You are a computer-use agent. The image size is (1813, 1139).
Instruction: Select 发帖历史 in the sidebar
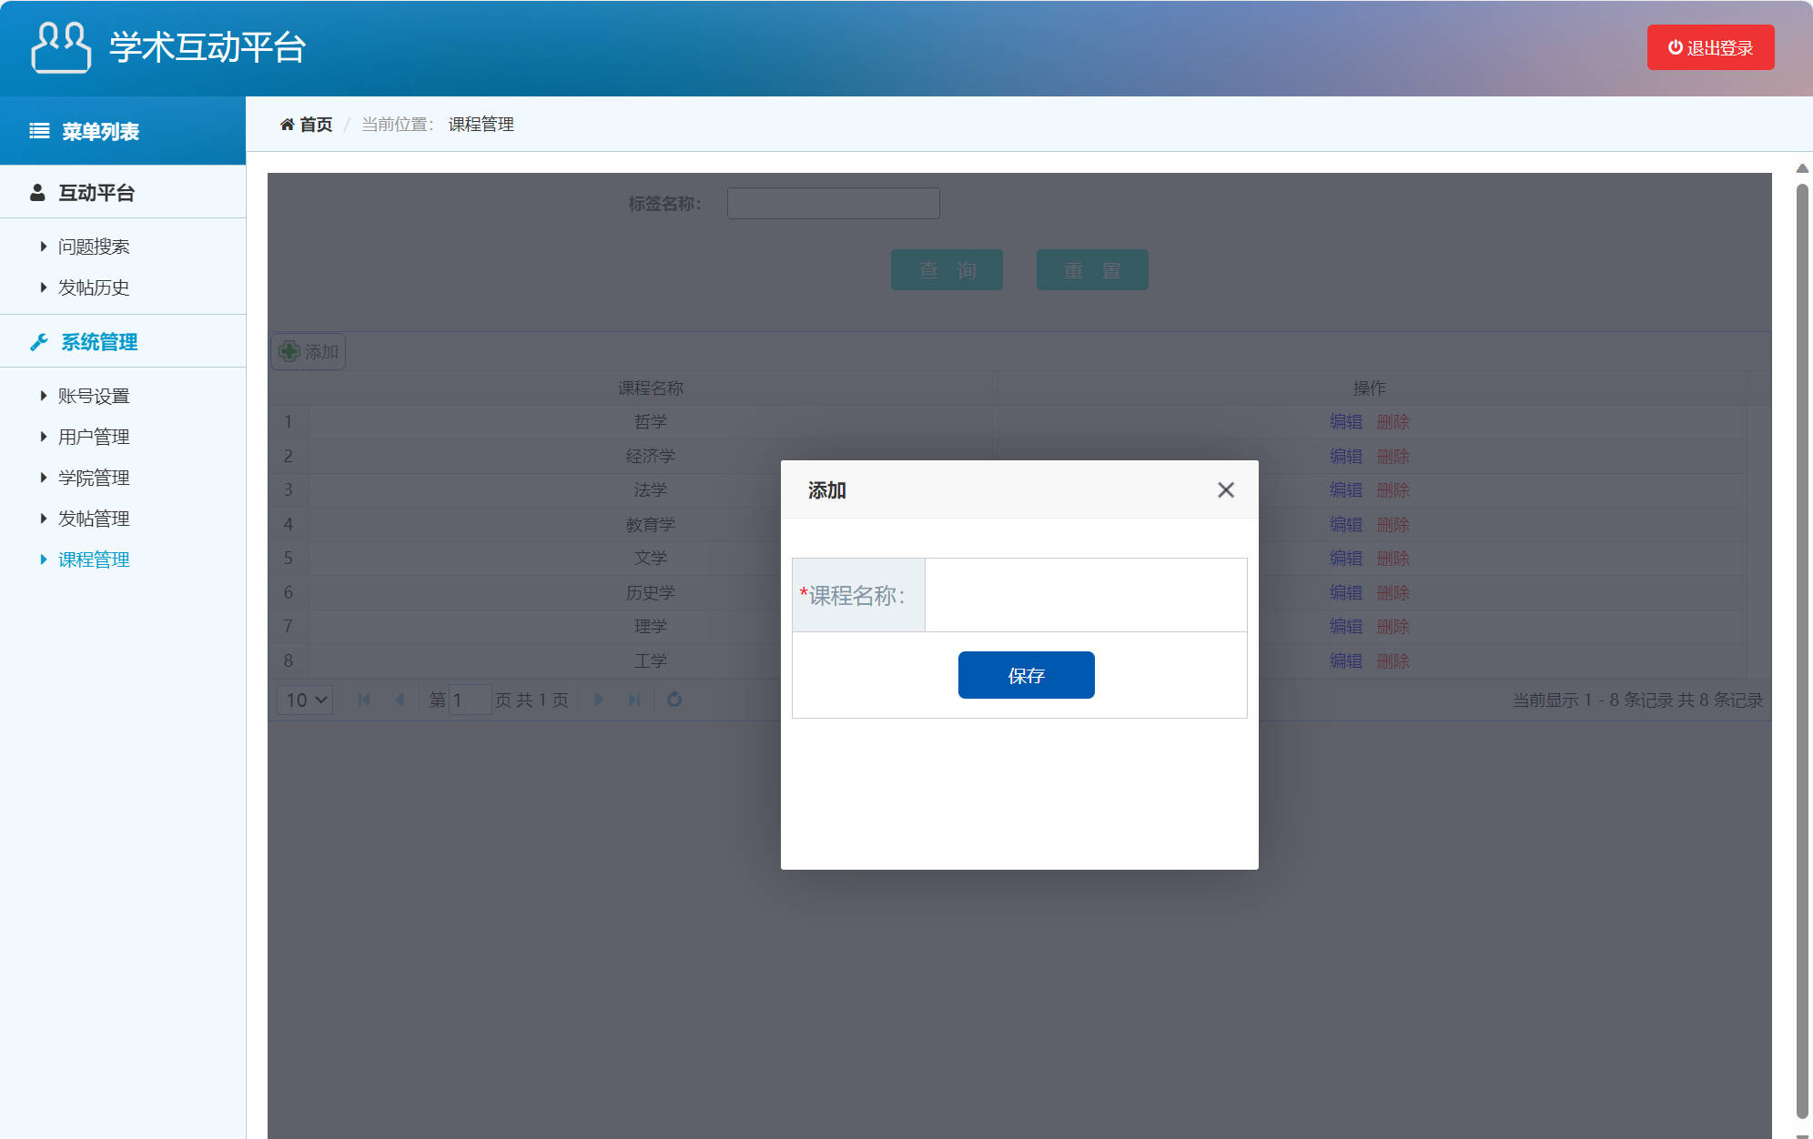[94, 287]
